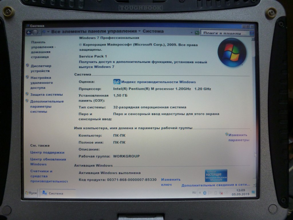Click Система taskbar button
This screenshot has width=293, height=220.
[58, 193]
